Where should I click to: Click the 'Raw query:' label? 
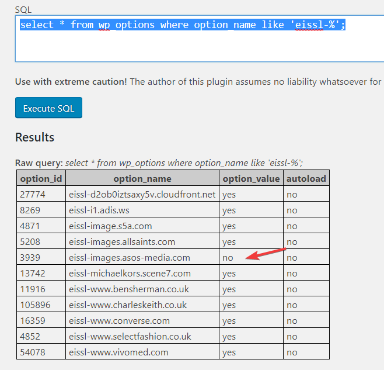pyautogui.click(x=39, y=163)
